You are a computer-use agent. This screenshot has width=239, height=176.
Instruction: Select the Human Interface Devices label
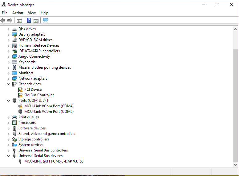pyautogui.click(x=39, y=45)
